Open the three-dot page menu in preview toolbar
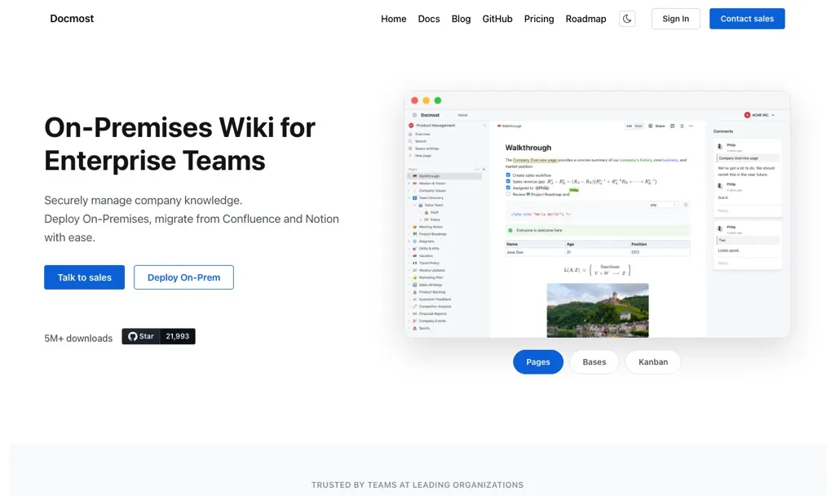This screenshot has height=496, width=835. (691, 126)
